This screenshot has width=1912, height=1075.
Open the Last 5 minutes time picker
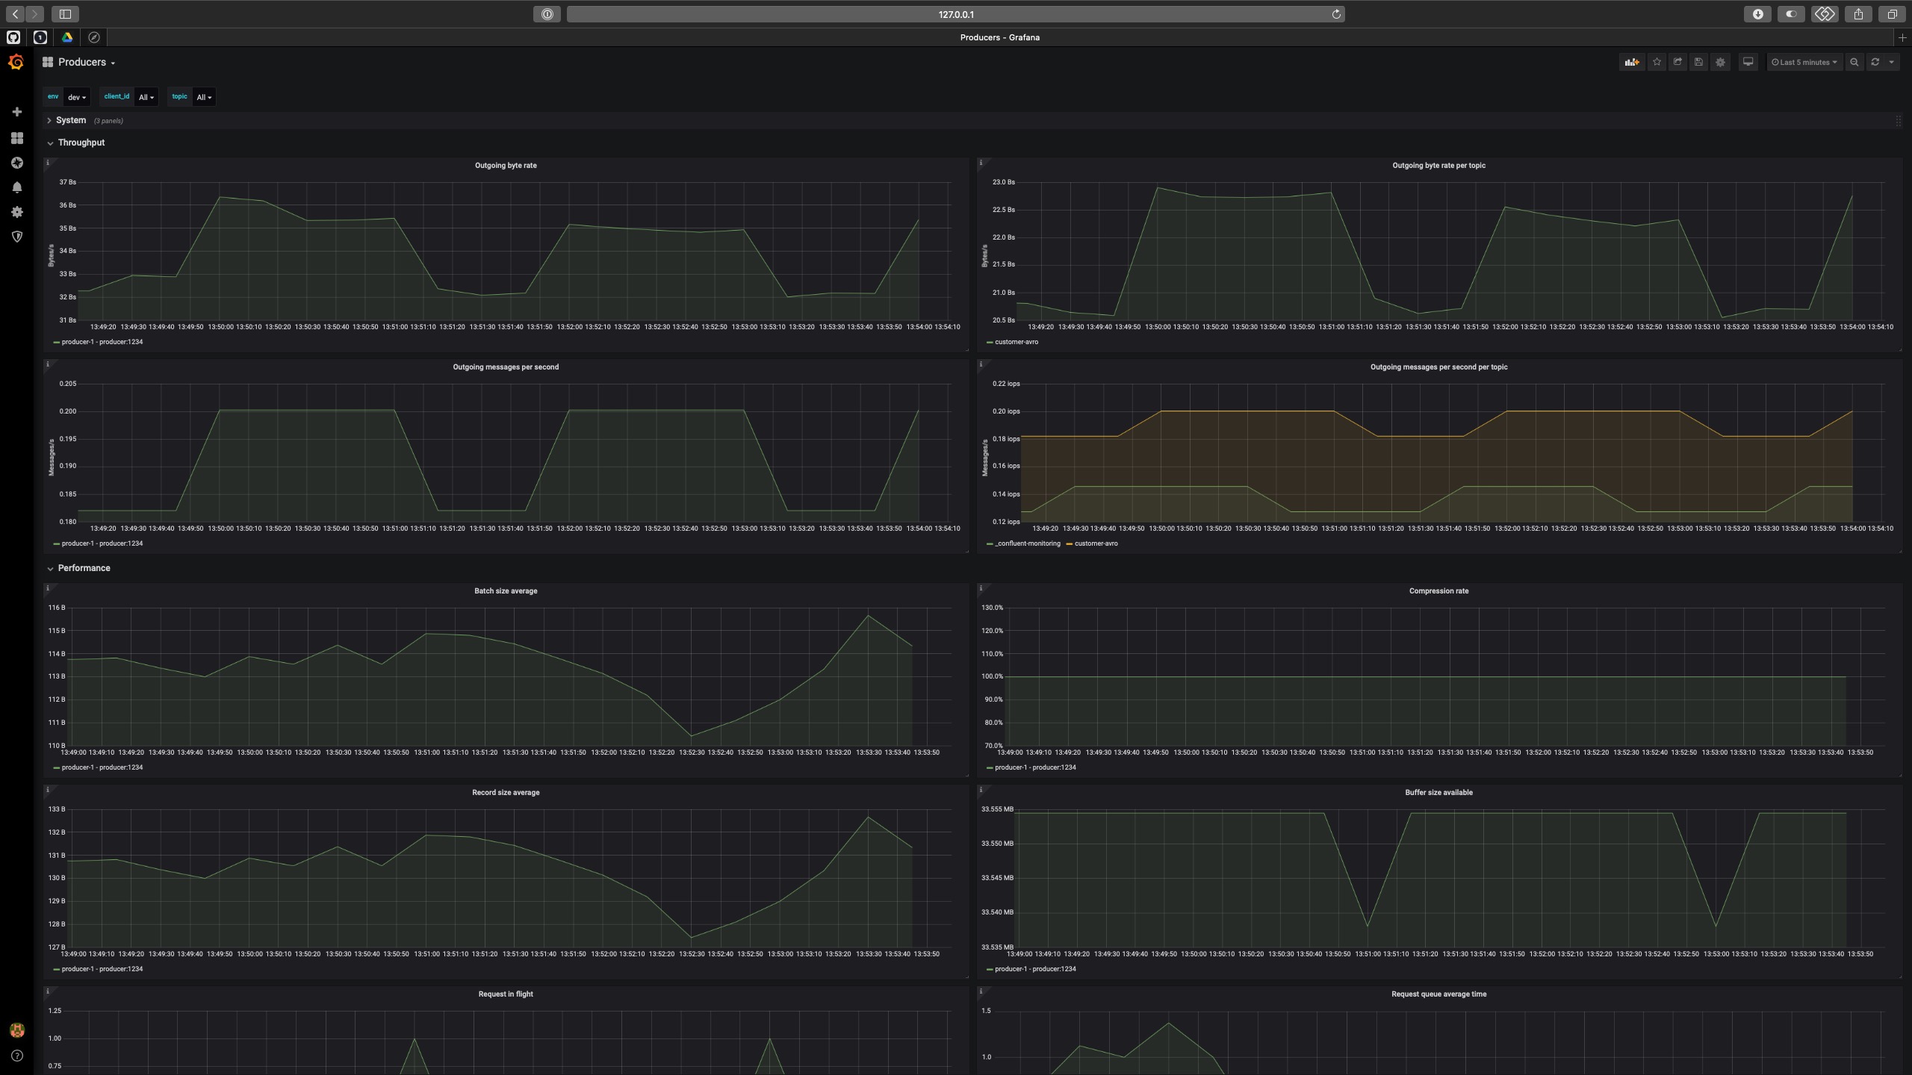1804,62
